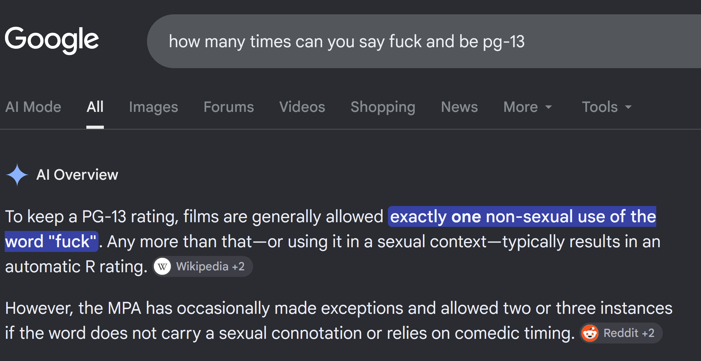Click the Wikipedia source icon
The height and width of the screenshot is (361, 701).
[x=162, y=267]
